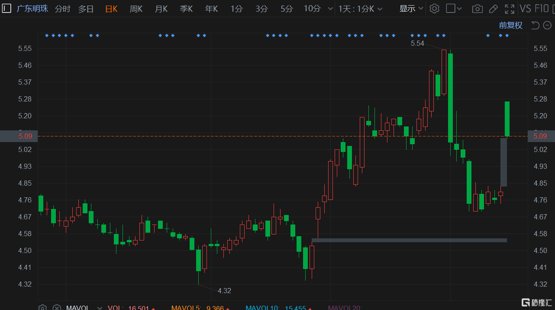Switch to 多日 multi-day view
This screenshot has height=310, width=555.
pyautogui.click(x=86, y=9)
